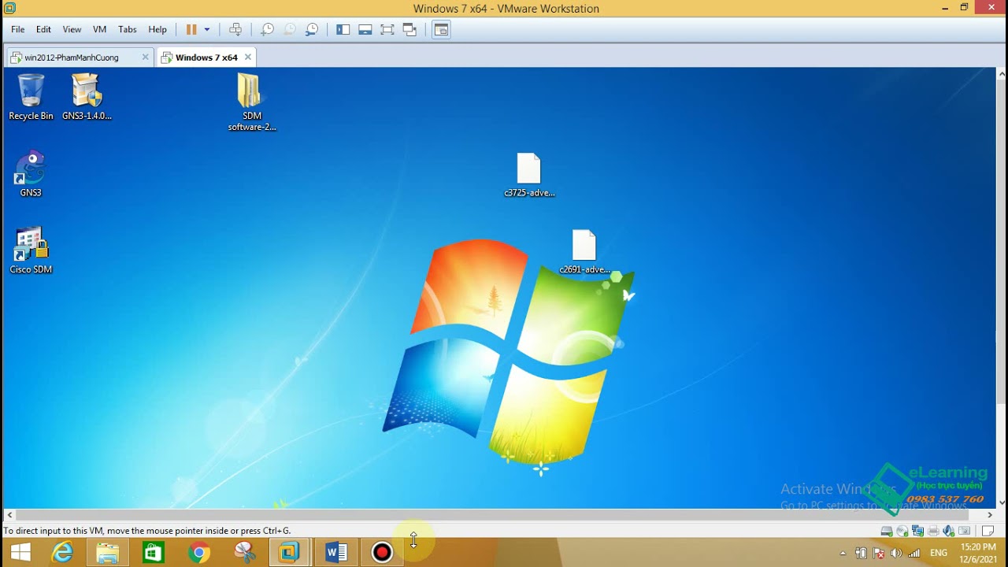Open the green Store app on taskbar

click(x=153, y=553)
